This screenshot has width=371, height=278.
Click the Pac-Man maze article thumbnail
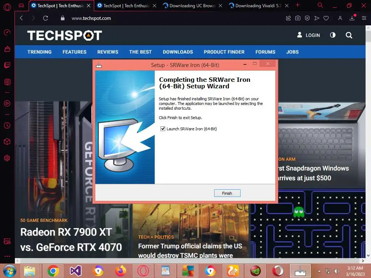tap(308, 224)
